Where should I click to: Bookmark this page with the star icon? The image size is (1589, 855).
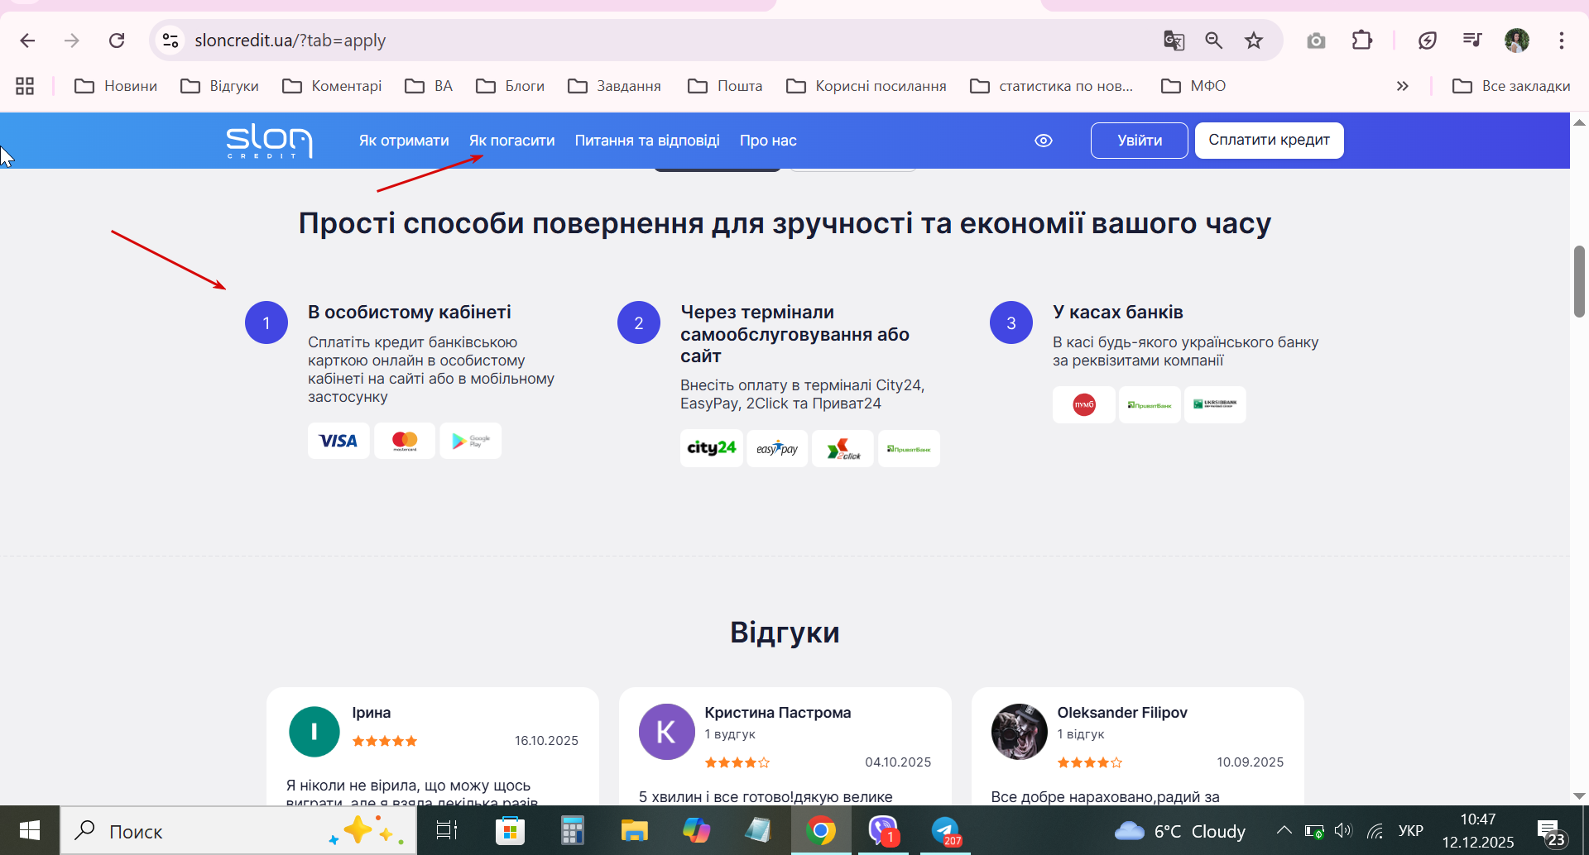click(x=1254, y=41)
